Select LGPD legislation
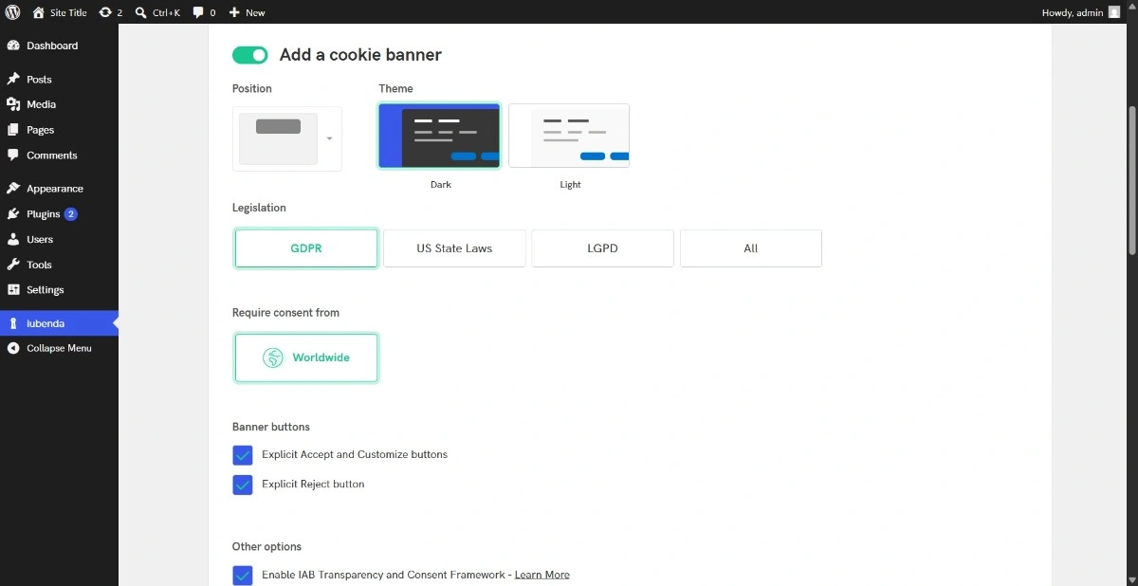This screenshot has width=1138, height=586. (602, 248)
